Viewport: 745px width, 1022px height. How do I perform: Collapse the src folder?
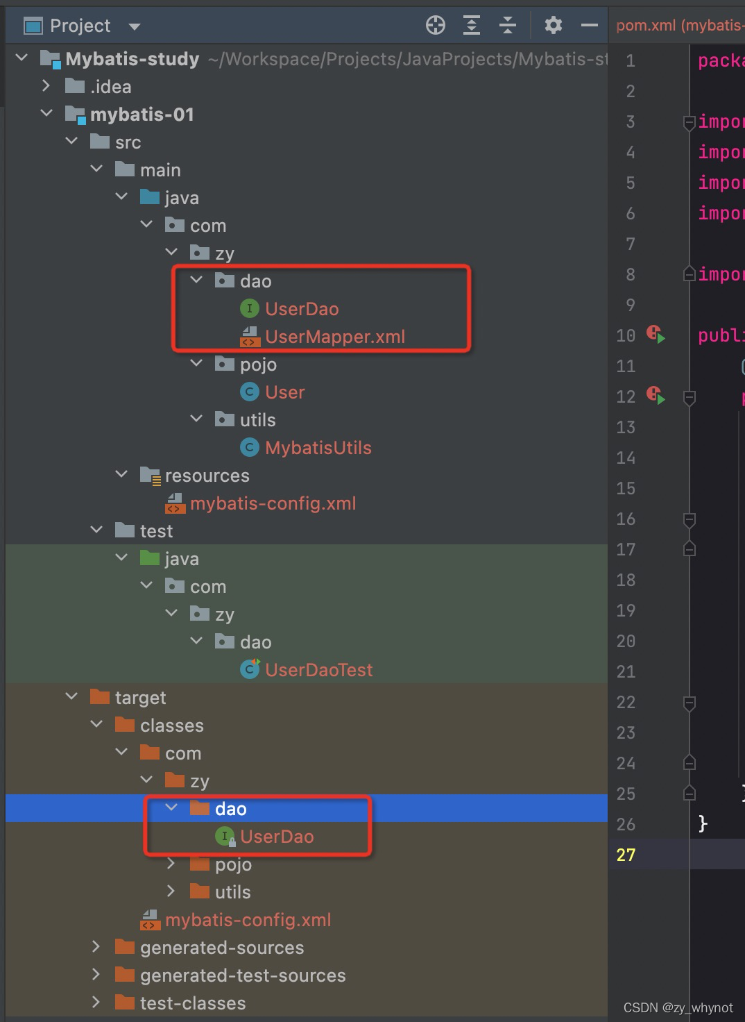pos(71,141)
